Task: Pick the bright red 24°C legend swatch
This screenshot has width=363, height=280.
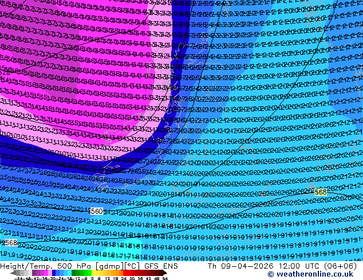Action: pyautogui.click(x=125, y=273)
